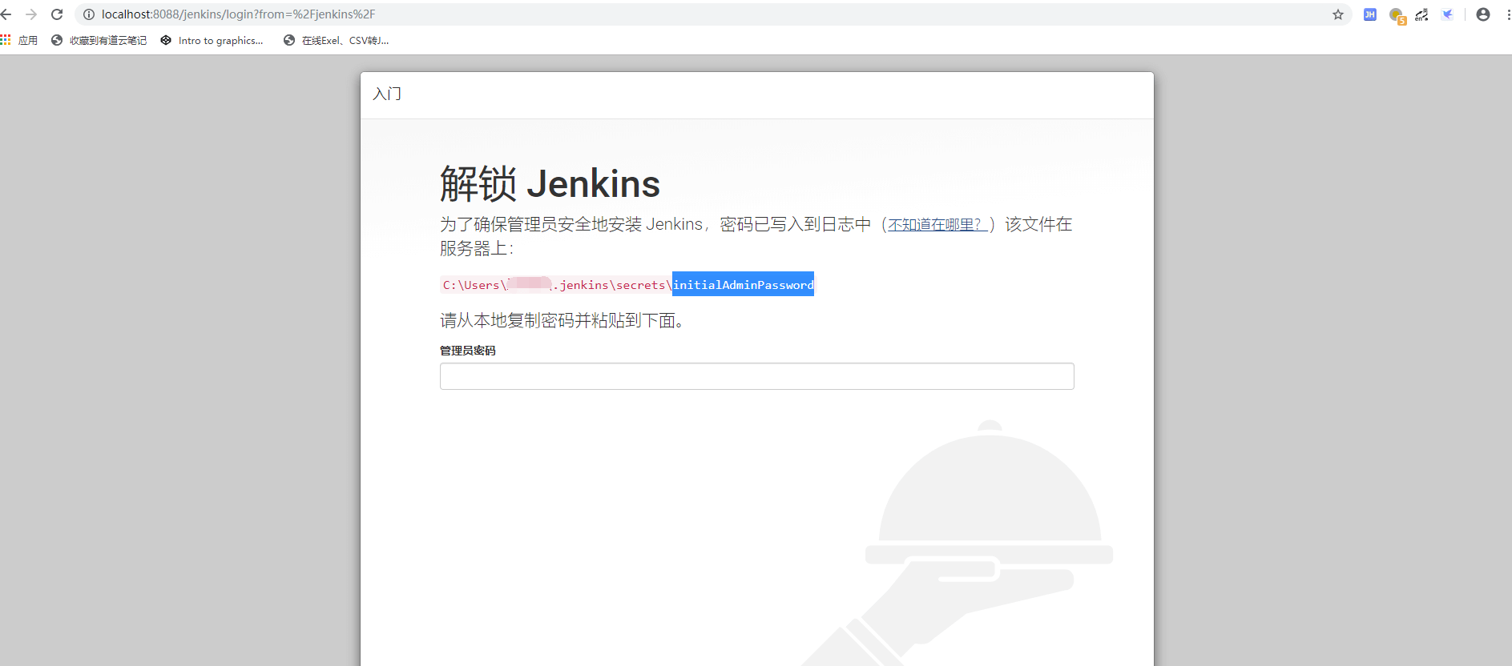Viewport: 1512px width, 666px height.
Task: Click the localhost URL in address bar
Action: [x=238, y=14]
